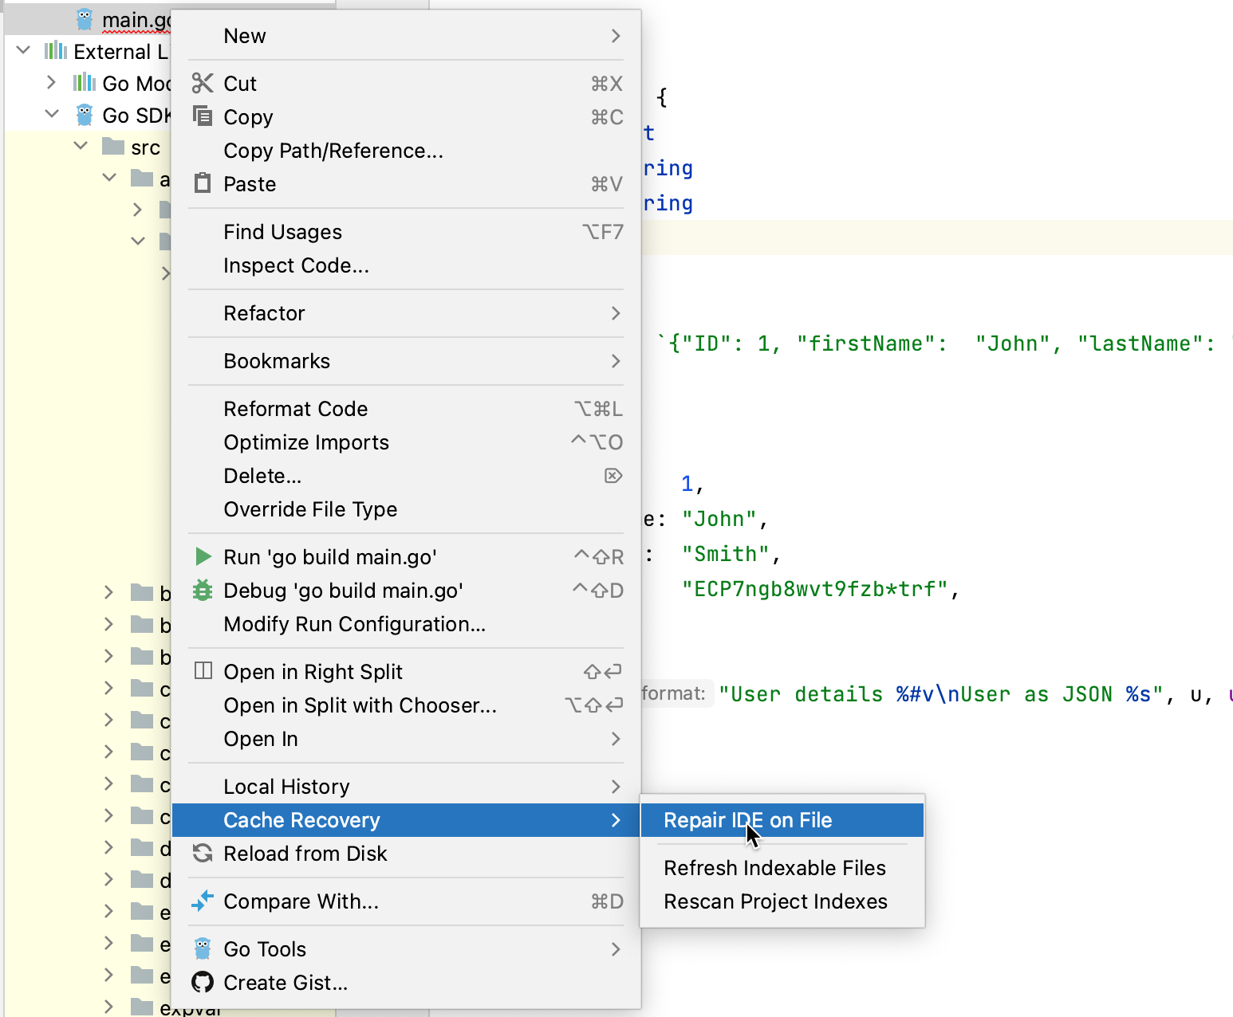Click the Open in Right Split icon
The height and width of the screenshot is (1017, 1233).
(x=203, y=671)
